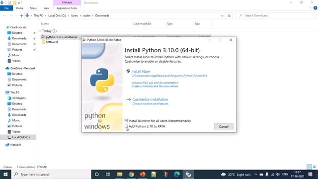Click Install Now in Python setup
The image size is (318, 179).
click(140, 72)
